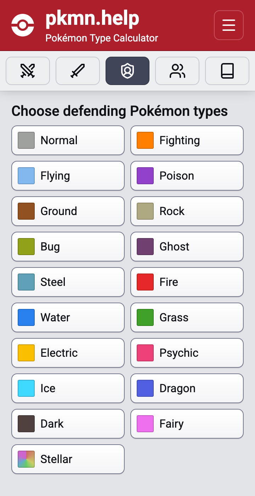Choose the Ghost type button

[x=187, y=247]
